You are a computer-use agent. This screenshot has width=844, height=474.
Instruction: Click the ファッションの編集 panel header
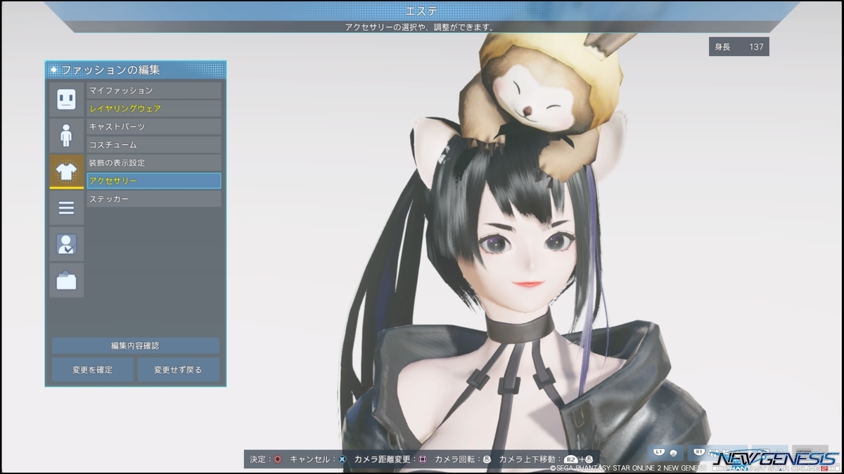click(x=136, y=70)
